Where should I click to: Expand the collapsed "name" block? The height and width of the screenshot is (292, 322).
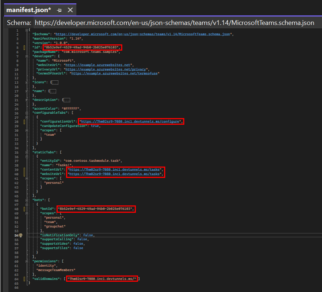point(27,91)
